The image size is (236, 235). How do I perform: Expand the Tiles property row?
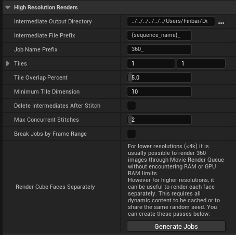coord(8,63)
